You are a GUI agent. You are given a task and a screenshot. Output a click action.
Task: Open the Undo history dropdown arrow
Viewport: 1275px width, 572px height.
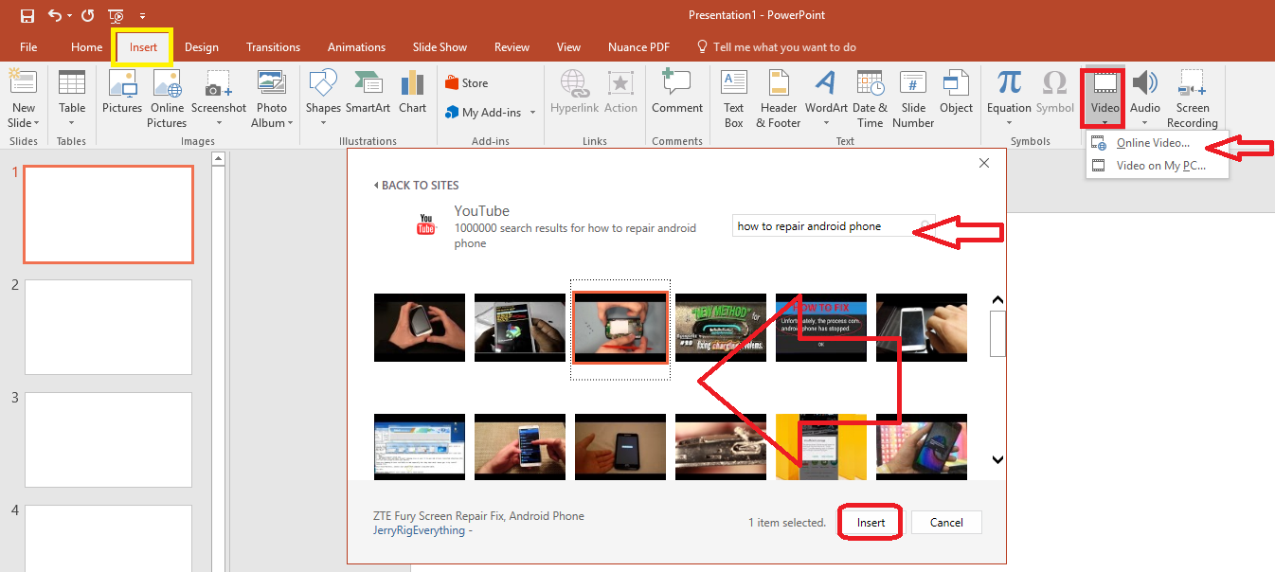69,15
